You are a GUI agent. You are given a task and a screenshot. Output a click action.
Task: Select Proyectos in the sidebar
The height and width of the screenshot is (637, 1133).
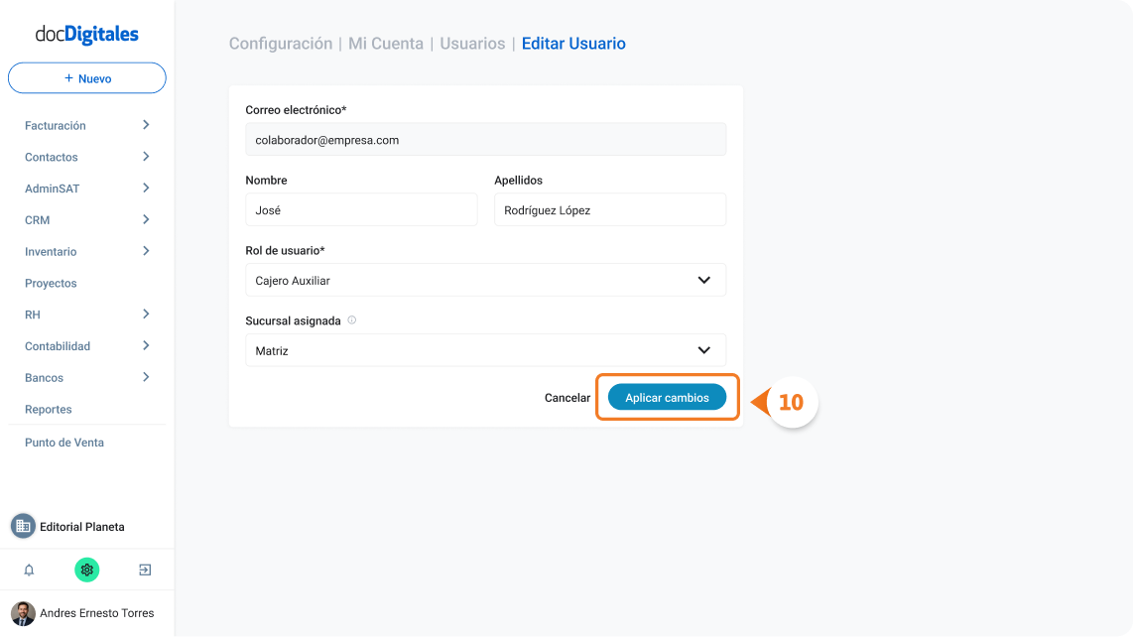click(x=51, y=284)
